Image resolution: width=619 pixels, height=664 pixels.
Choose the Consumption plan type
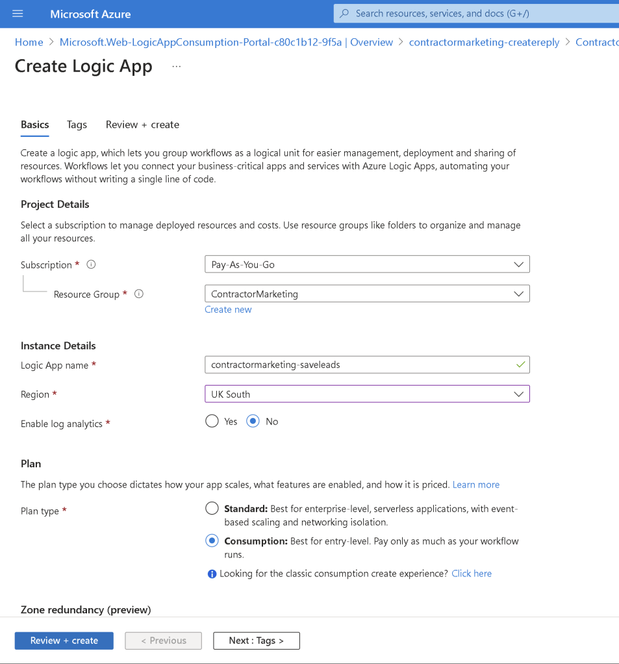point(212,541)
